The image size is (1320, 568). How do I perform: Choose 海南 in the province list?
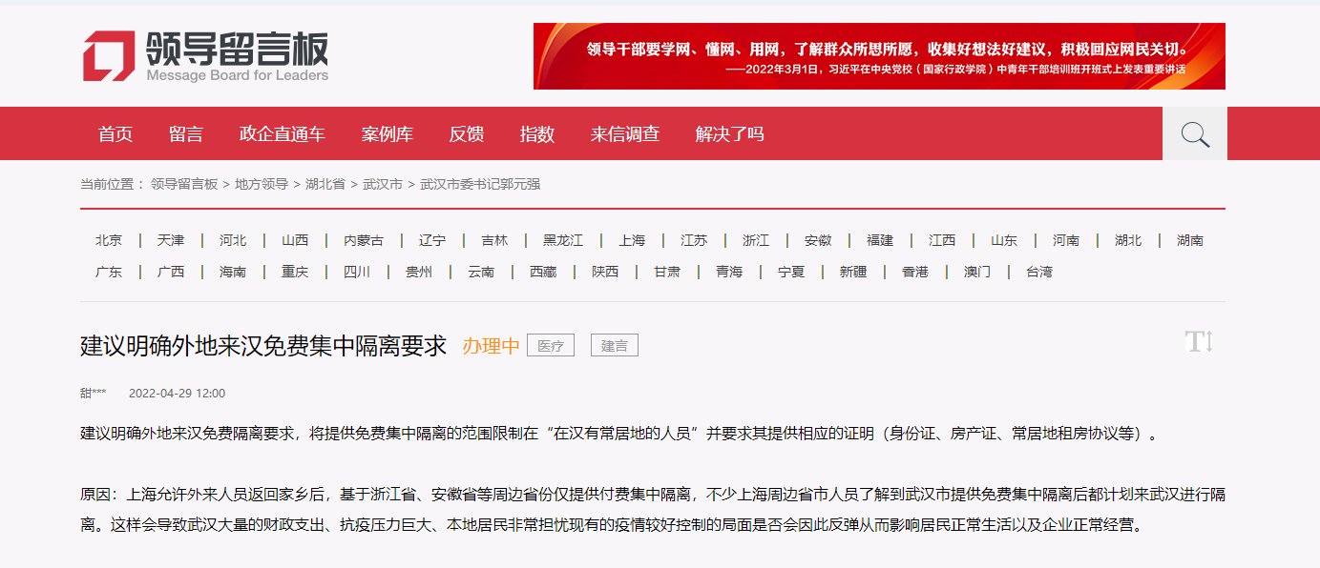click(233, 272)
